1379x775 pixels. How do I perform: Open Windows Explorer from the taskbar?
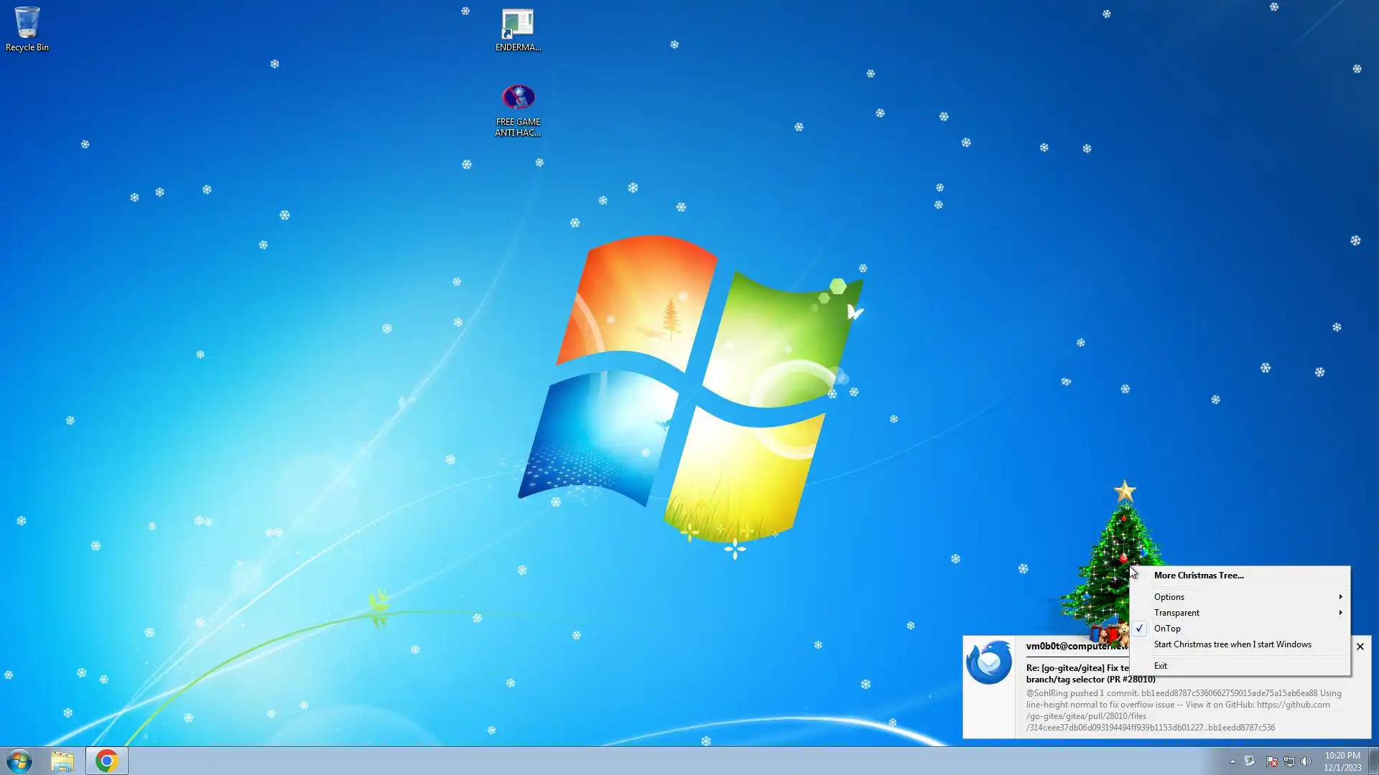[62, 761]
